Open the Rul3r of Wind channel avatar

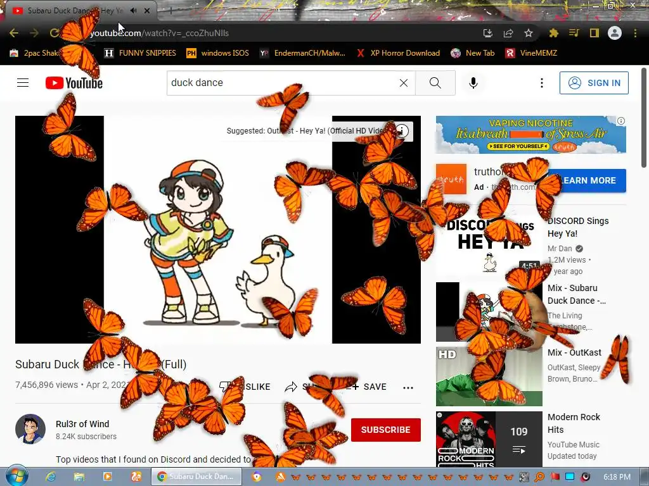point(30,429)
